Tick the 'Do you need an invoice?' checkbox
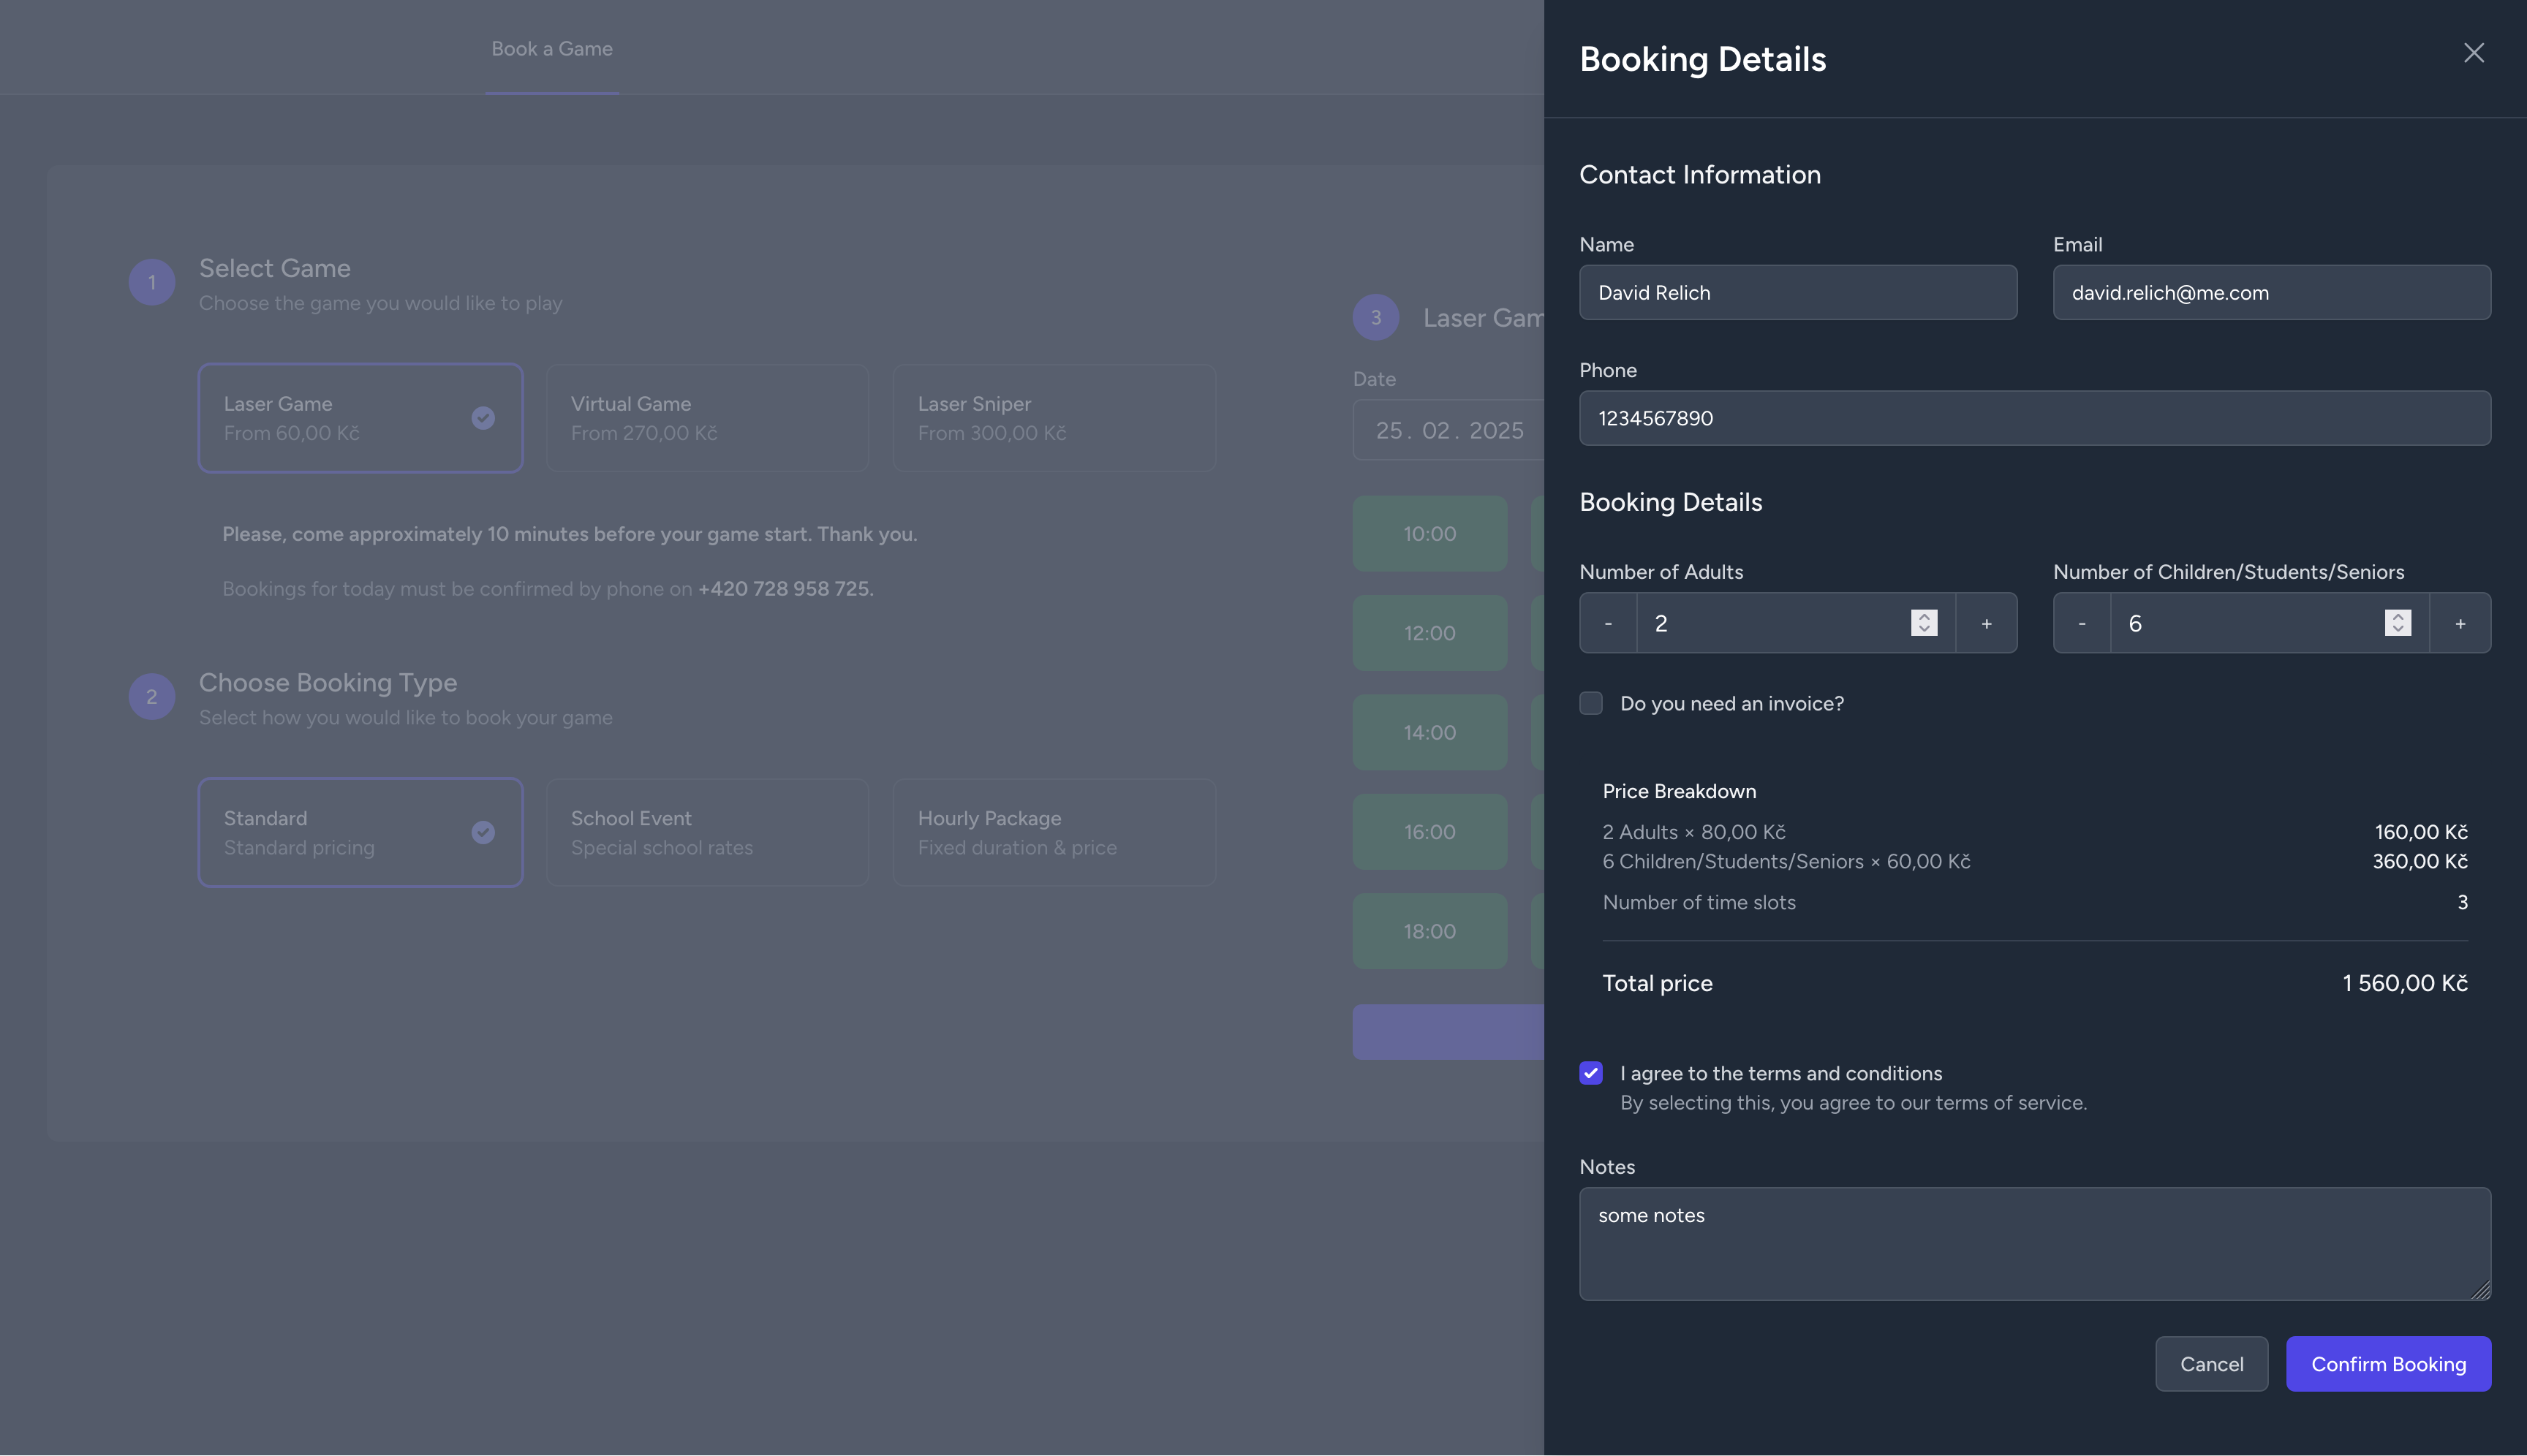Image resolution: width=2527 pixels, height=1456 pixels. [x=1590, y=703]
